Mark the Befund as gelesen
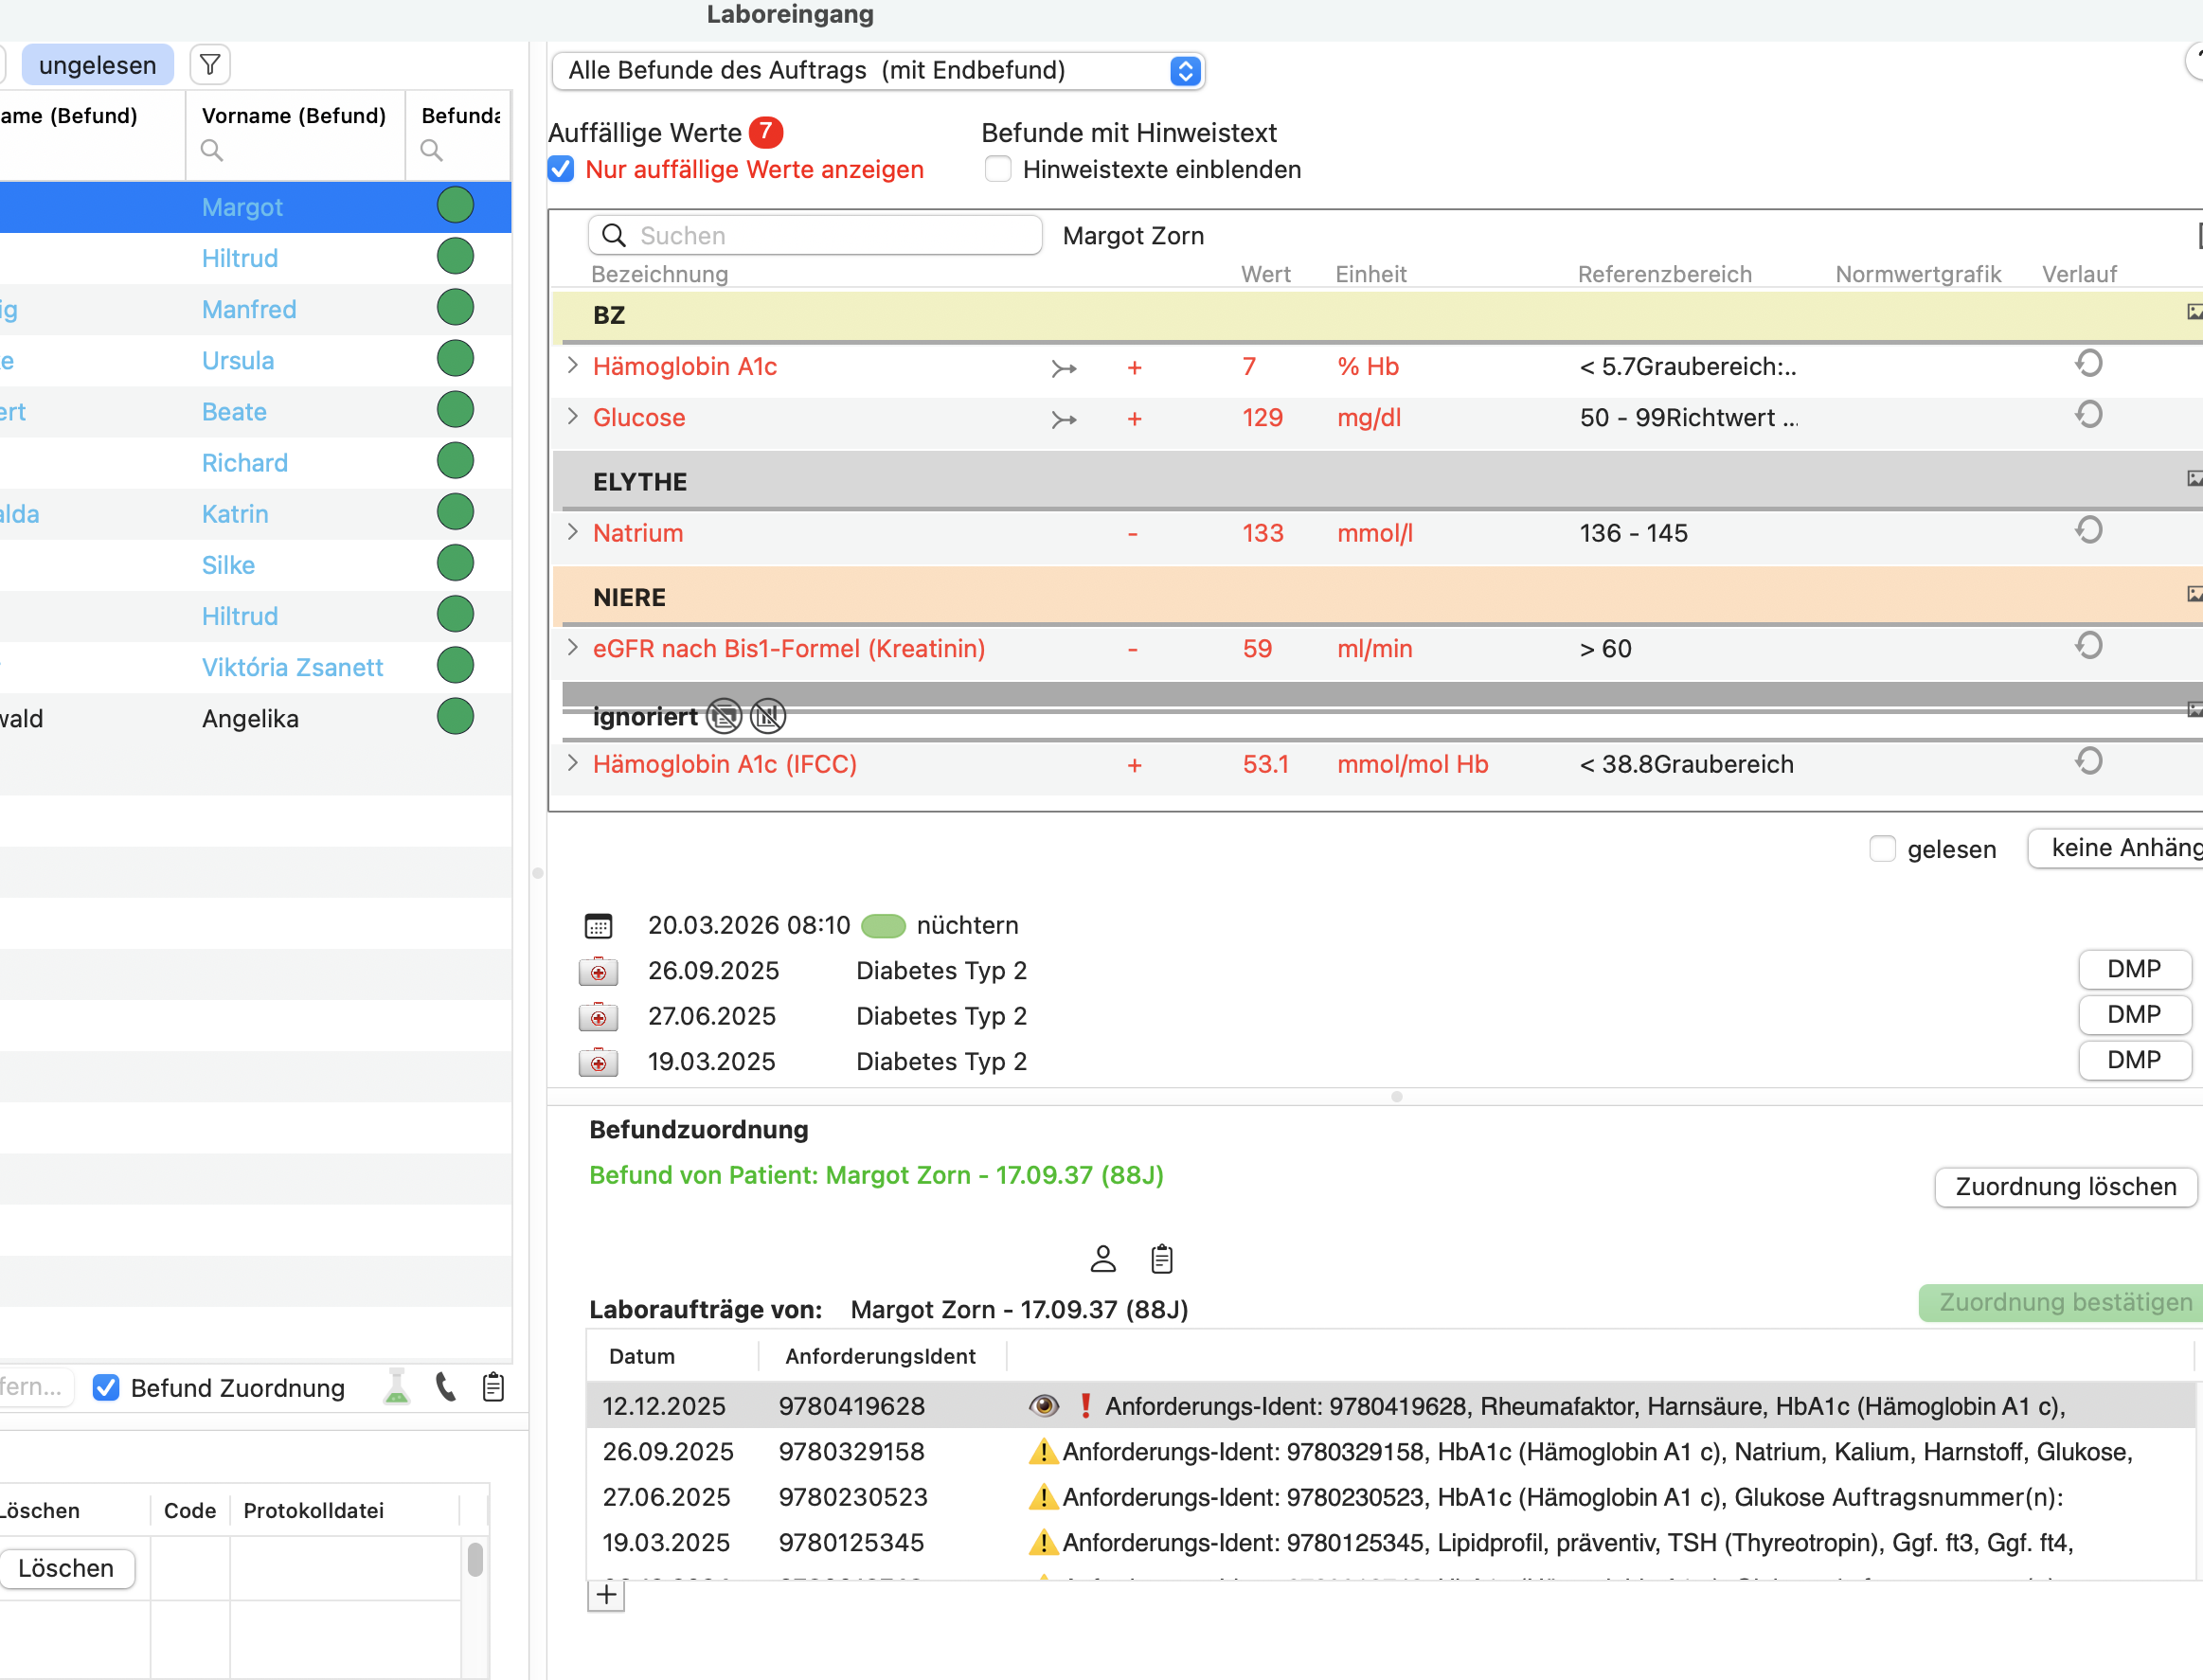The image size is (2203, 1680). (x=1883, y=849)
